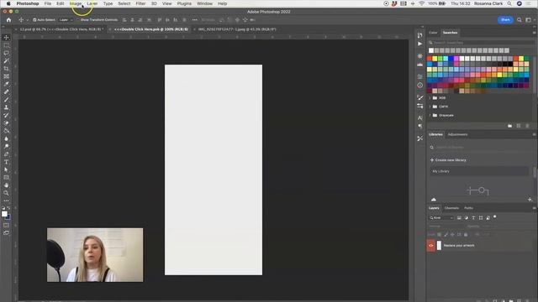Open the Swatches panel flyout menu
Screen dimensions: 538x302
(x=534, y=33)
